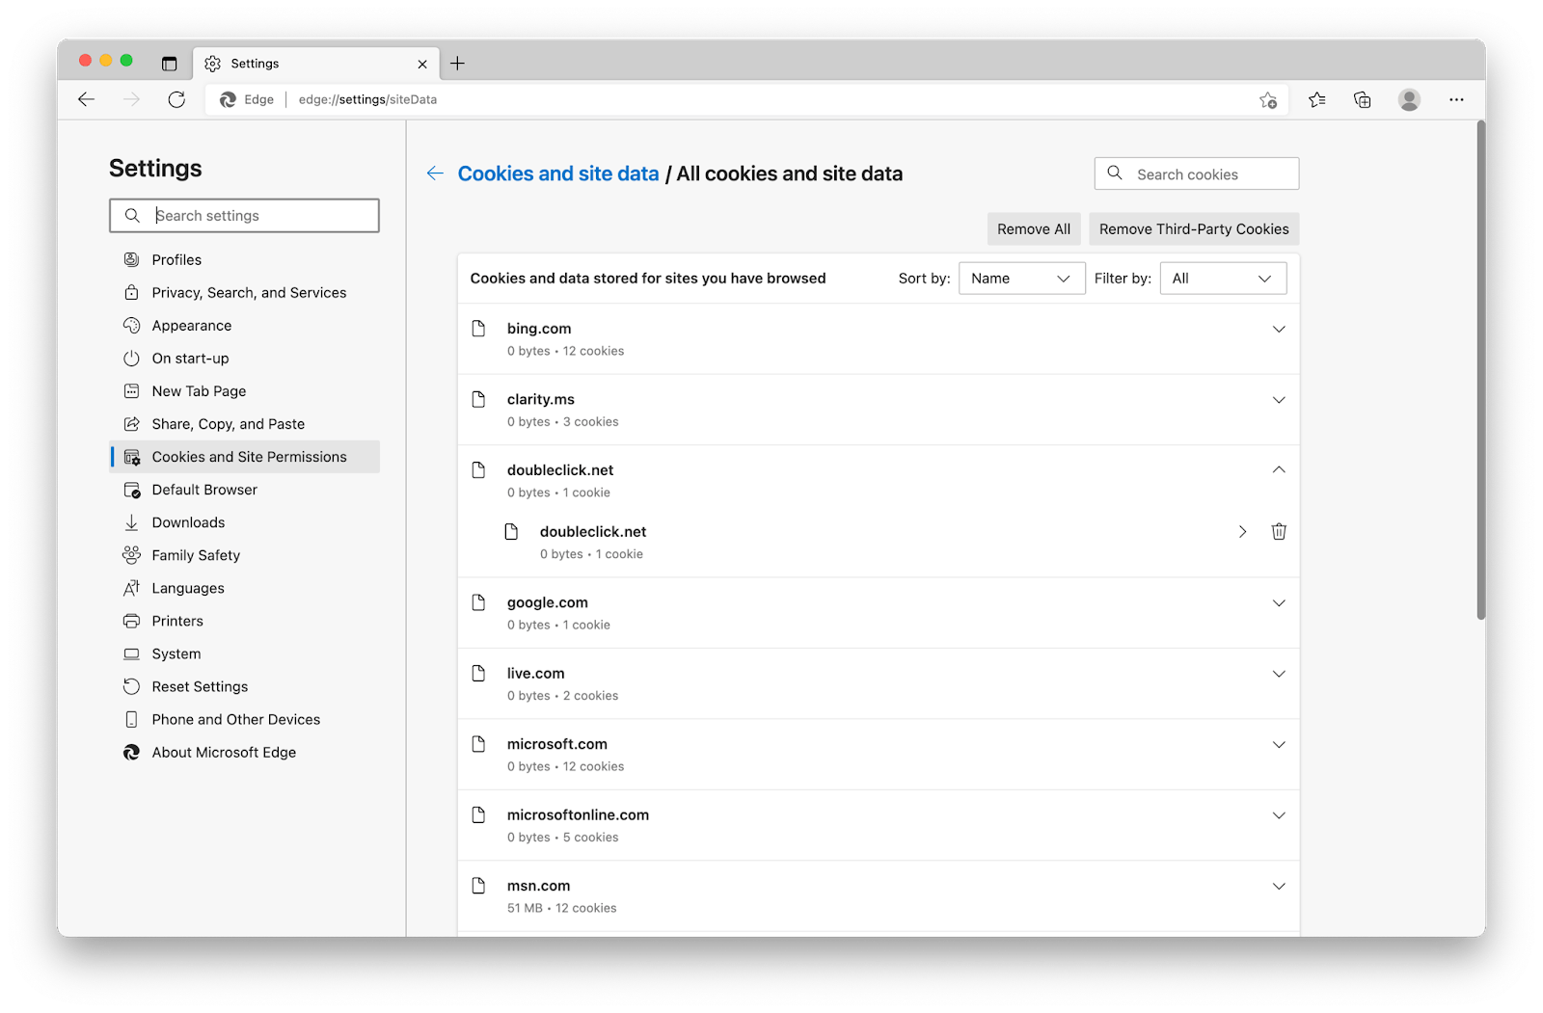
Task: Open the Favorites list icon
Action: [1316, 99]
